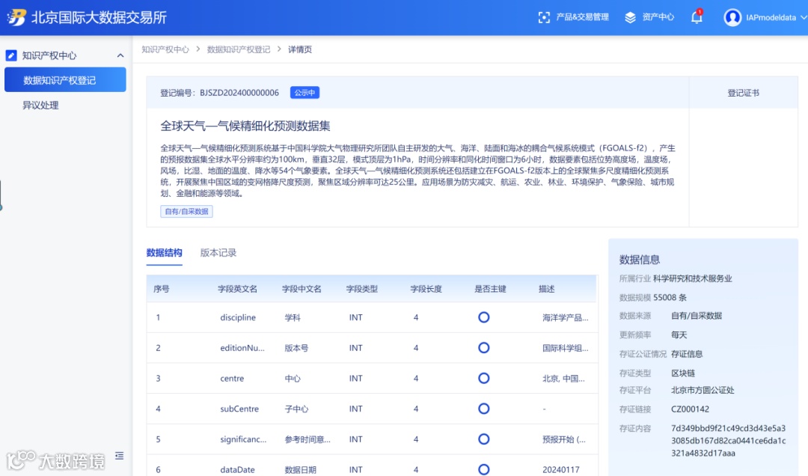808x476 pixels.
Task: Click the 是否主键 column header
Action: (x=490, y=289)
